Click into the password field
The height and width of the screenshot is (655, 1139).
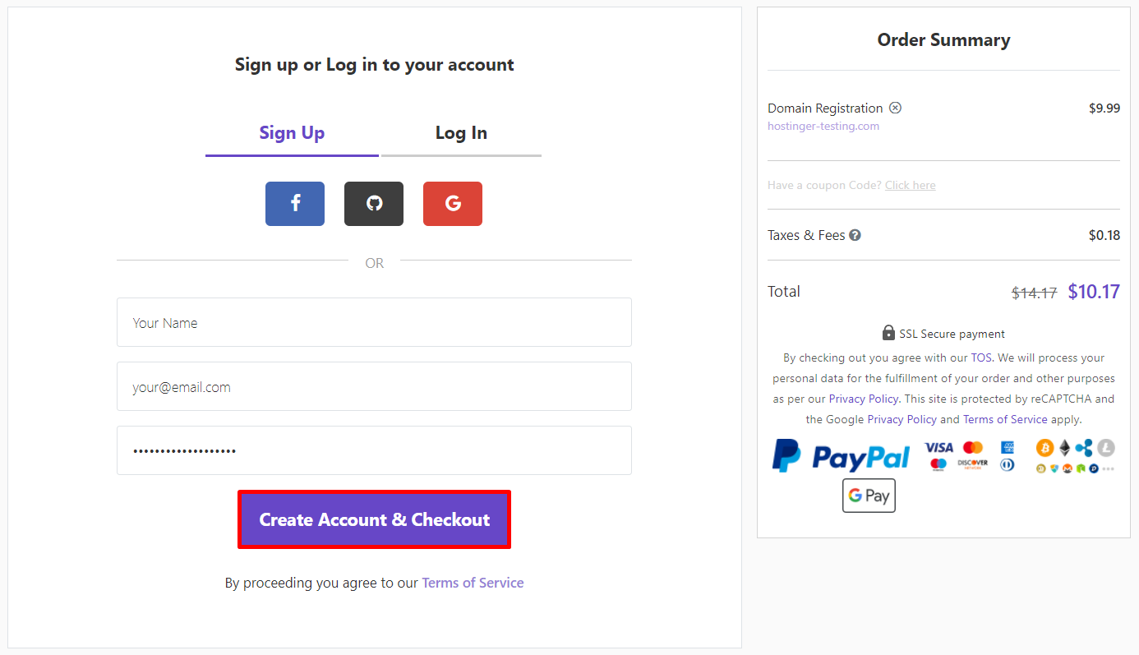[374, 450]
